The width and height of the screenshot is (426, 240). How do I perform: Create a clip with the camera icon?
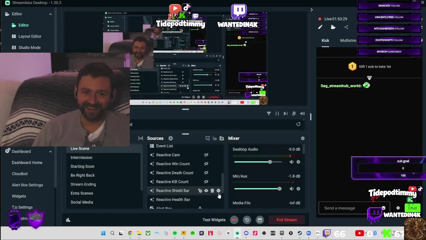(x=333, y=27)
